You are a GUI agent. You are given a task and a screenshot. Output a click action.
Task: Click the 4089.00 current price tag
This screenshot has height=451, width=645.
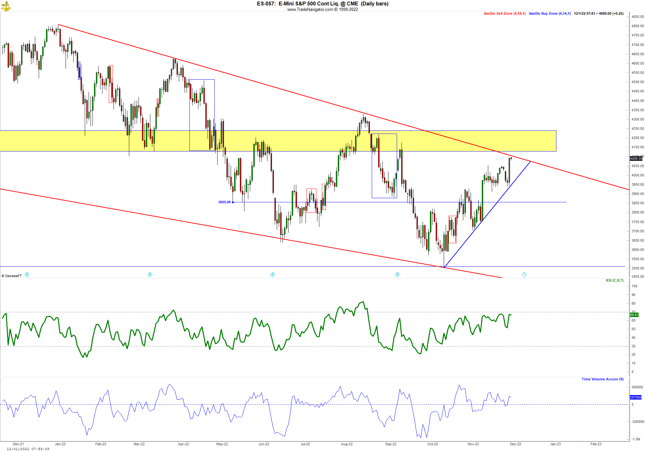point(636,159)
